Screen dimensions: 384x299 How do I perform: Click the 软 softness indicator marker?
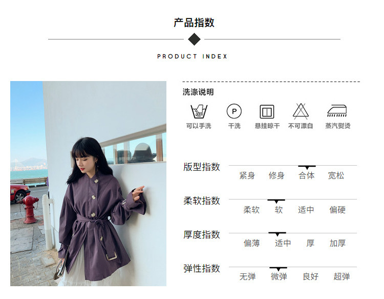[x=276, y=201]
